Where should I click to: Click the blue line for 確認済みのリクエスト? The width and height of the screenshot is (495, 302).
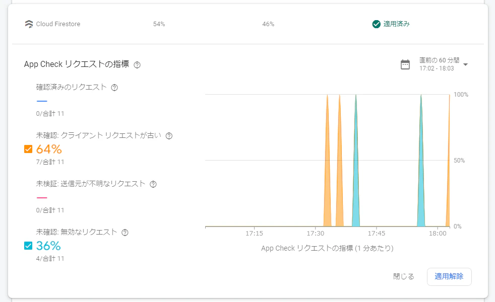point(42,101)
